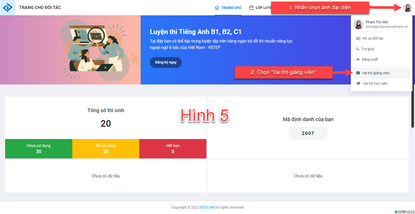Click the graduation cap icon for Vai trò học viên

pos(359,83)
